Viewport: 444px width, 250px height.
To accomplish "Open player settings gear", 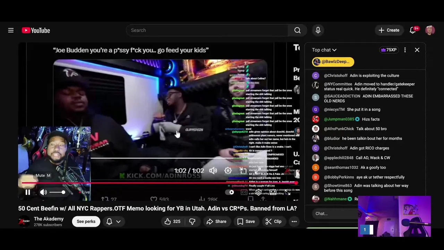I will pyautogui.click(x=258, y=192).
